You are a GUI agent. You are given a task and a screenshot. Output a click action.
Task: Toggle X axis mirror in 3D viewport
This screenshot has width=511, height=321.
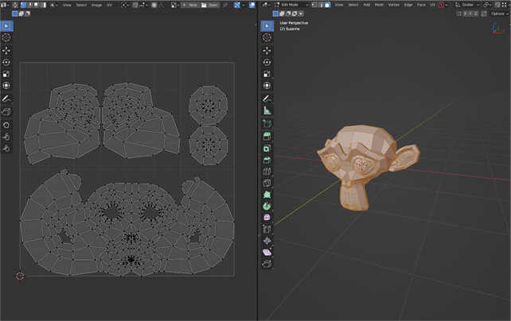tap(466, 14)
